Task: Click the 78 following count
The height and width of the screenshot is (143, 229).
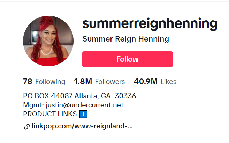Action: [x=28, y=82]
